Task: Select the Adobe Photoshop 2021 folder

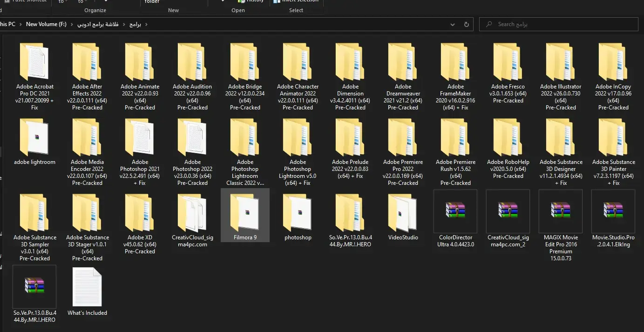Action: (140, 151)
